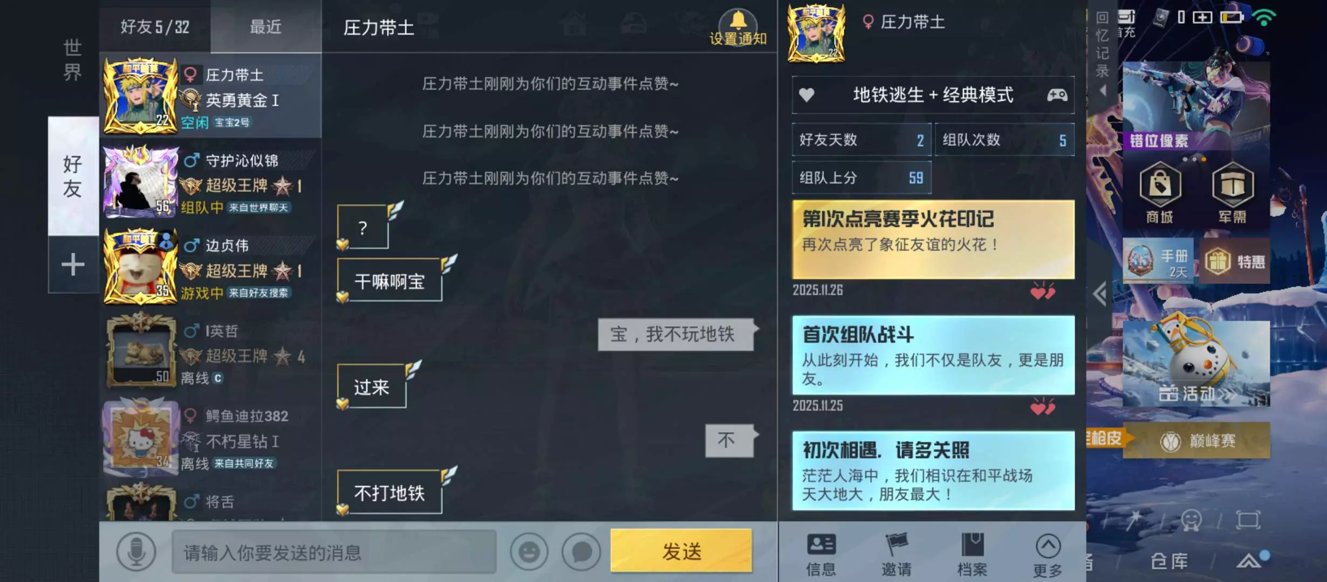This screenshot has height=582, width=1327.
Task: Toggle heart on 地铁逃生 mode bar
Action: [x=806, y=95]
